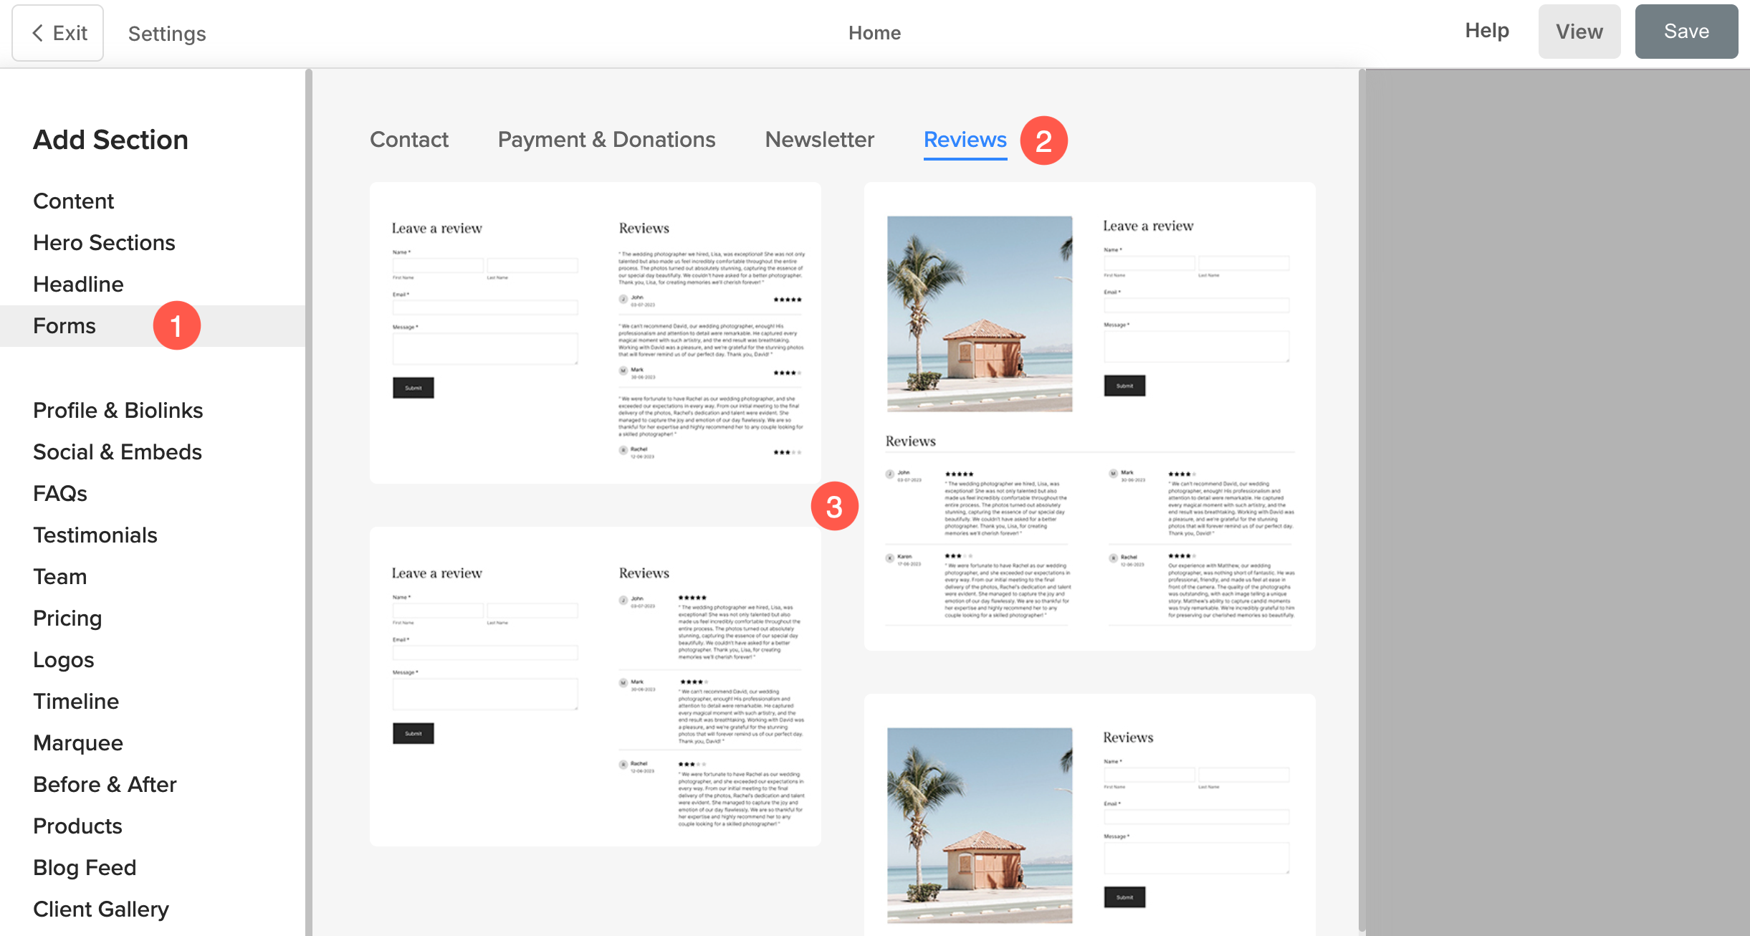This screenshot has width=1750, height=936.
Task: Open the Payment & Donations tab
Action: point(606,140)
